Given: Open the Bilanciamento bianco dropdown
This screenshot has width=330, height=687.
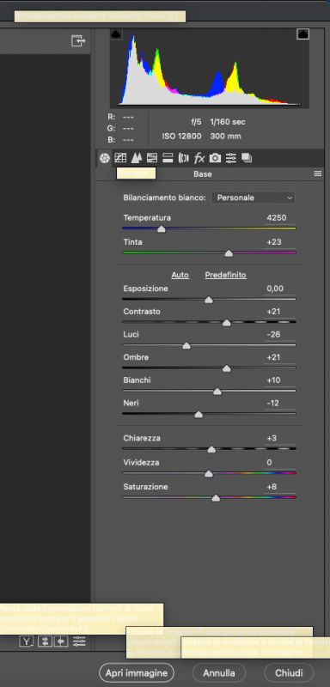Looking at the screenshot, I should coord(254,198).
